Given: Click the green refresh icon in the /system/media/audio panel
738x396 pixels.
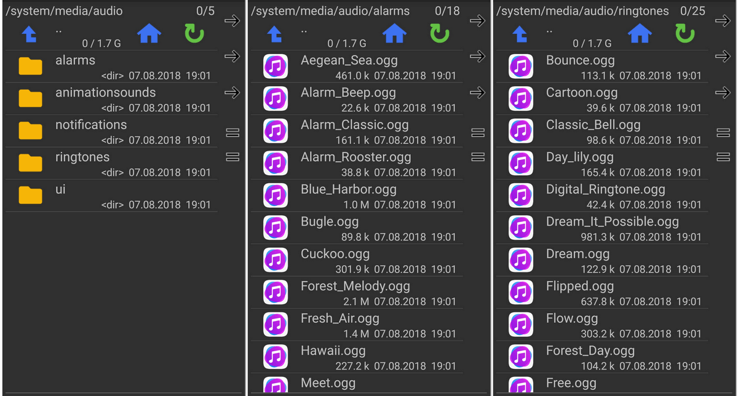Looking at the screenshot, I should click(x=194, y=34).
